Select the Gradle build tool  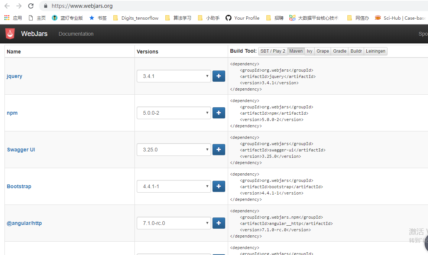tap(340, 51)
